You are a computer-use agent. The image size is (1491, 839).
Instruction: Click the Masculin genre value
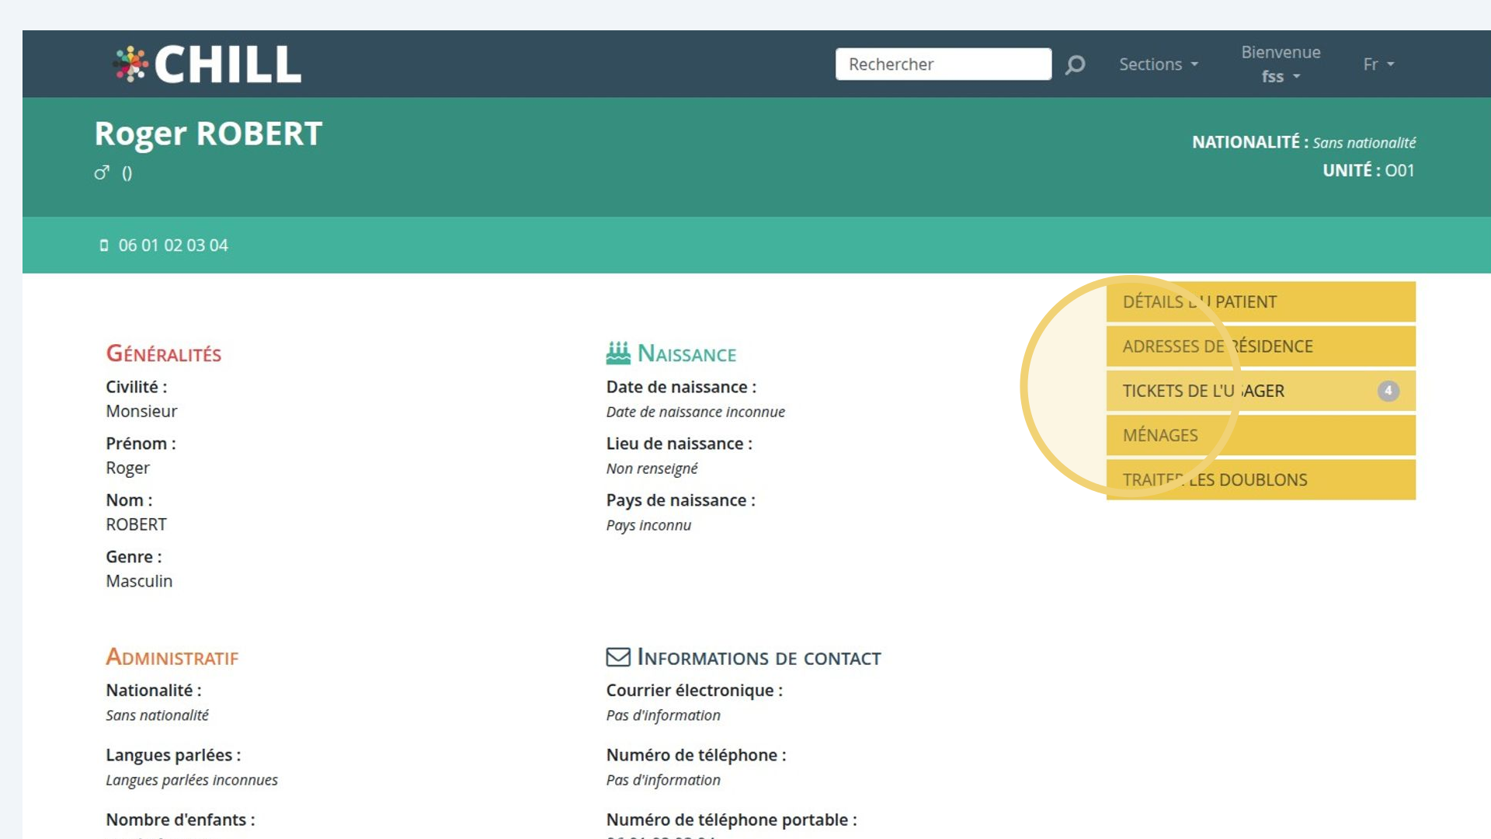[139, 581]
